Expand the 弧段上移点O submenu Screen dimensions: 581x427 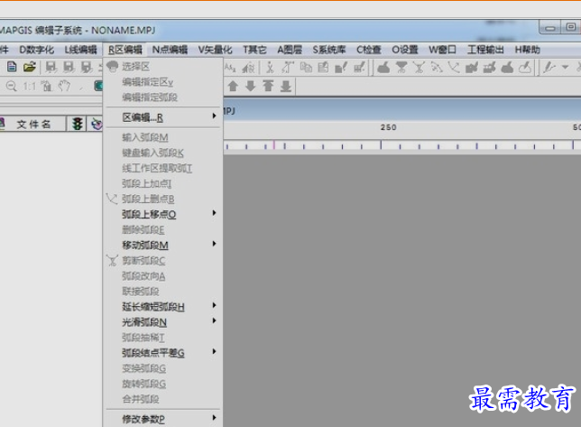pos(163,214)
